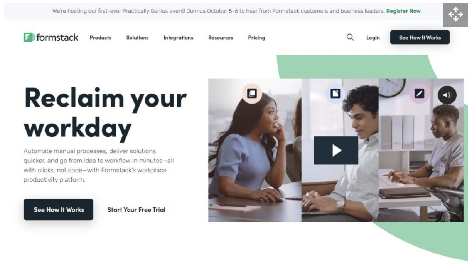Play the hero video

(336, 150)
